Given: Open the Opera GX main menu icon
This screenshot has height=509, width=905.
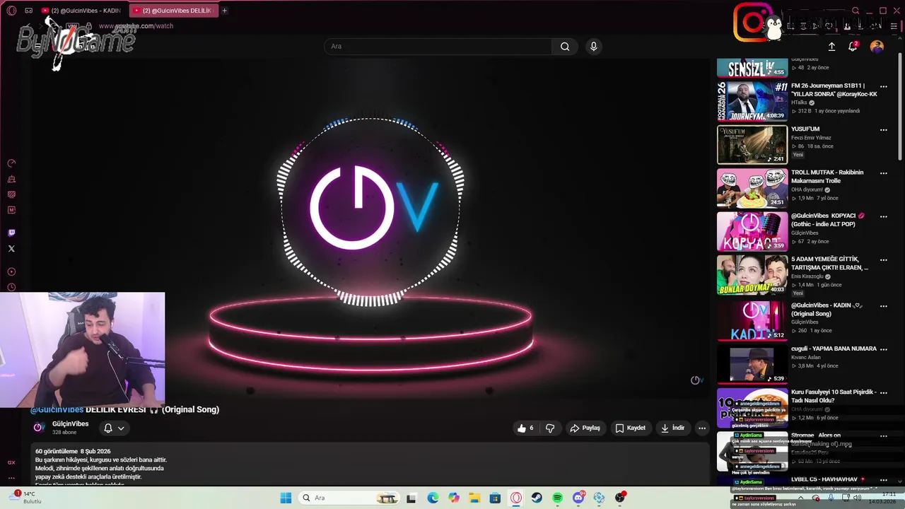Looking at the screenshot, I should point(11,11).
